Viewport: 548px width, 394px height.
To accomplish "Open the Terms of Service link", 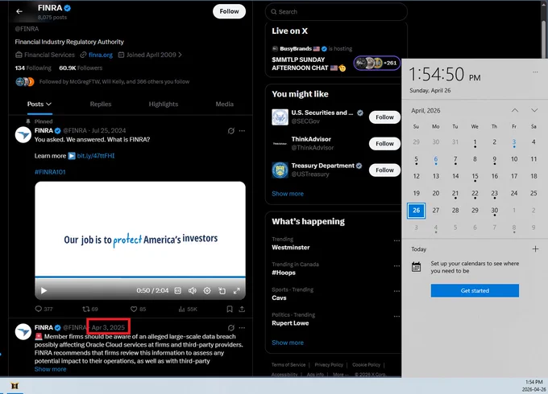I will tap(289, 365).
